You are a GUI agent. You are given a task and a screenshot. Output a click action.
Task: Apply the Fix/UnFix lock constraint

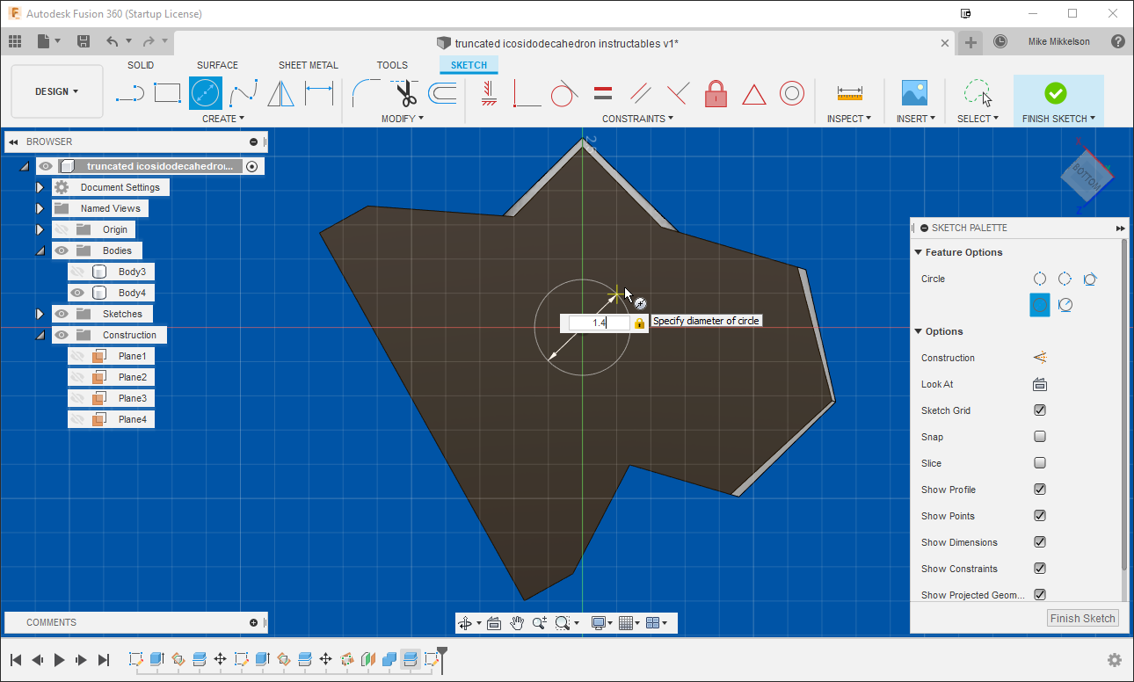(716, 93)
